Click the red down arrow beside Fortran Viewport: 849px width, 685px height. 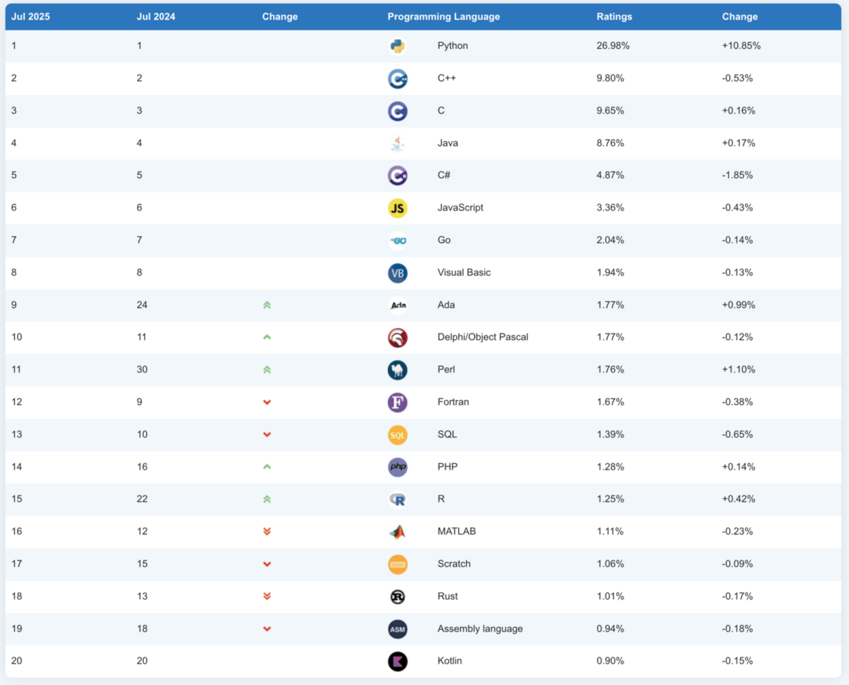pyautogui.click(x=267, y=403)
